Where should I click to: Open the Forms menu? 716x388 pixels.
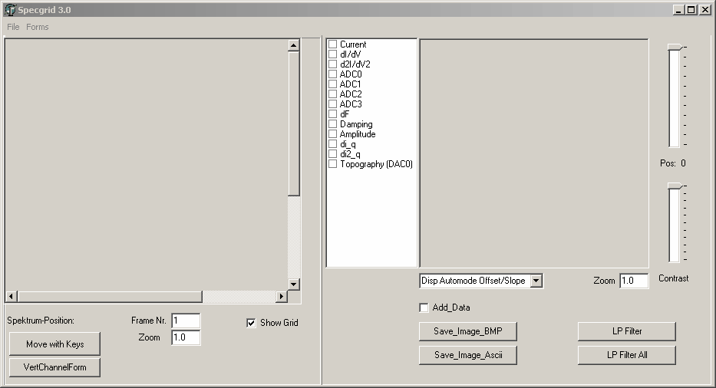[38, 27]
